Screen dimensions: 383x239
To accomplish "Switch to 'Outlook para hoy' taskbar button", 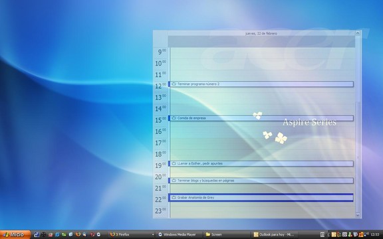I will coord(275,234).
